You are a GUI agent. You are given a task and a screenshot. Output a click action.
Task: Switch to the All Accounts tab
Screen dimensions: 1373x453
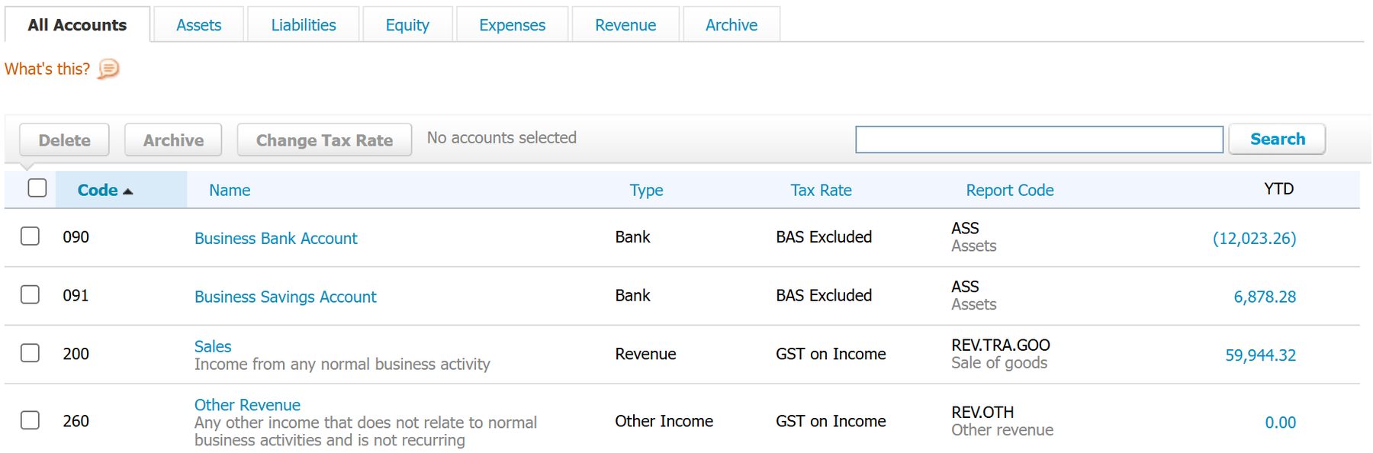[x=77, y=24]
